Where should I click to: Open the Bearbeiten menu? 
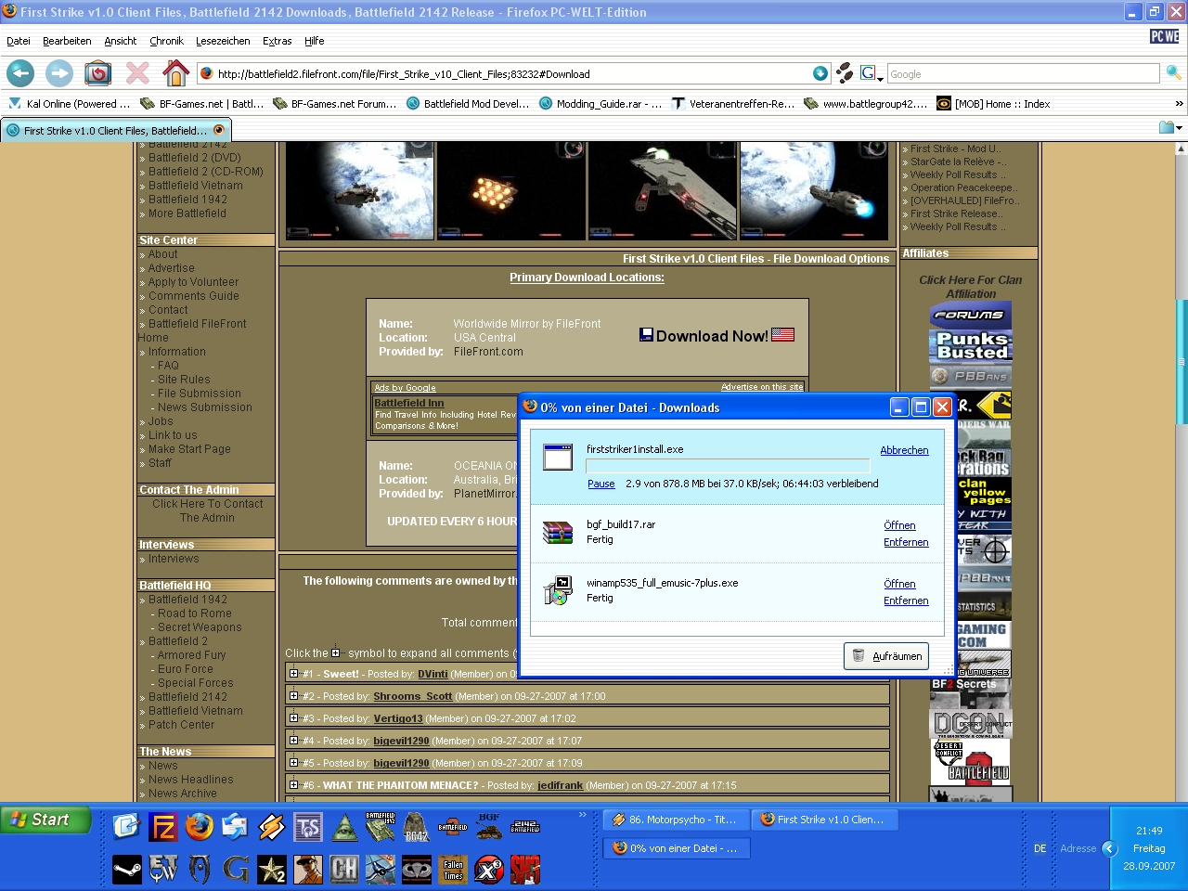coord(67,41)
